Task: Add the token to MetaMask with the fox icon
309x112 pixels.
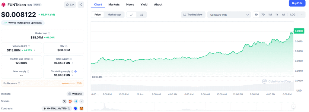Action: pos(81,108)
